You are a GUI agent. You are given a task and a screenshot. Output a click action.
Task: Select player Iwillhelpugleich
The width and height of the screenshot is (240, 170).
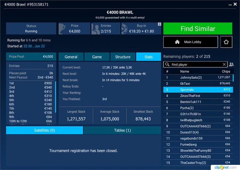[198, 120]
